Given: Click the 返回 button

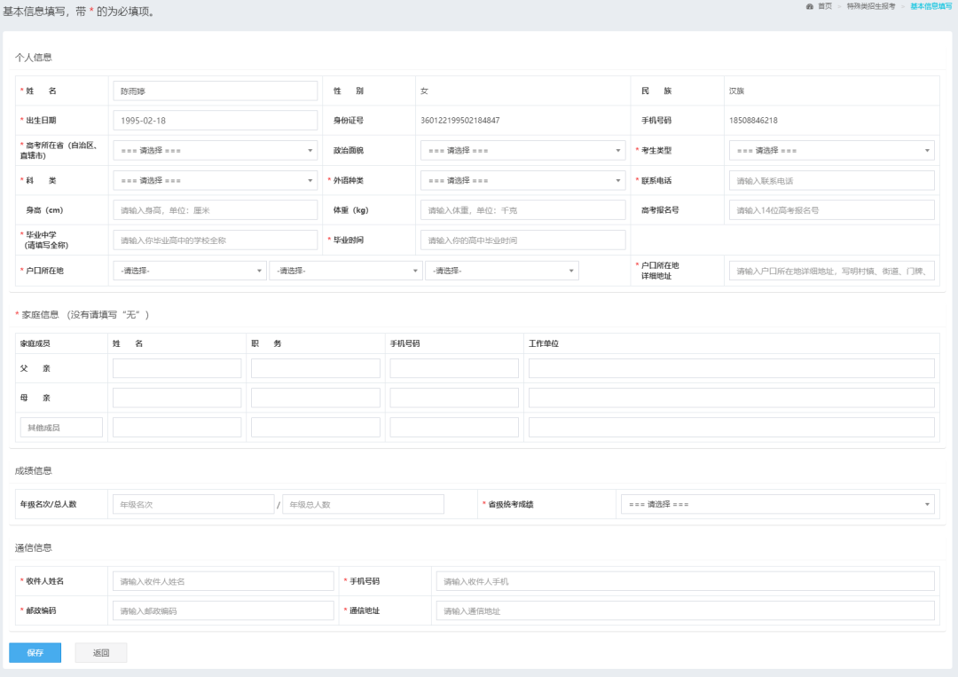Looking at the screenshot, I should (101, 652).
